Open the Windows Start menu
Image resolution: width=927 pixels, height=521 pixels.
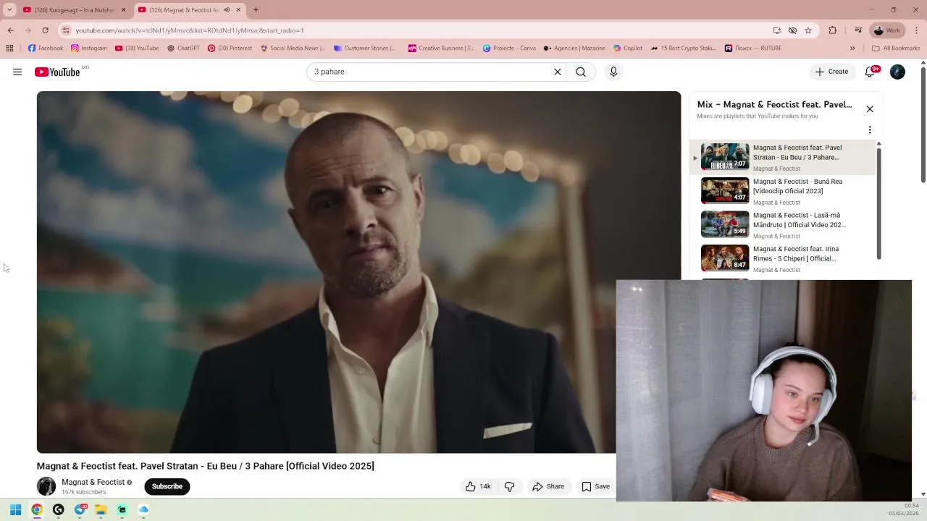[15, 509]
